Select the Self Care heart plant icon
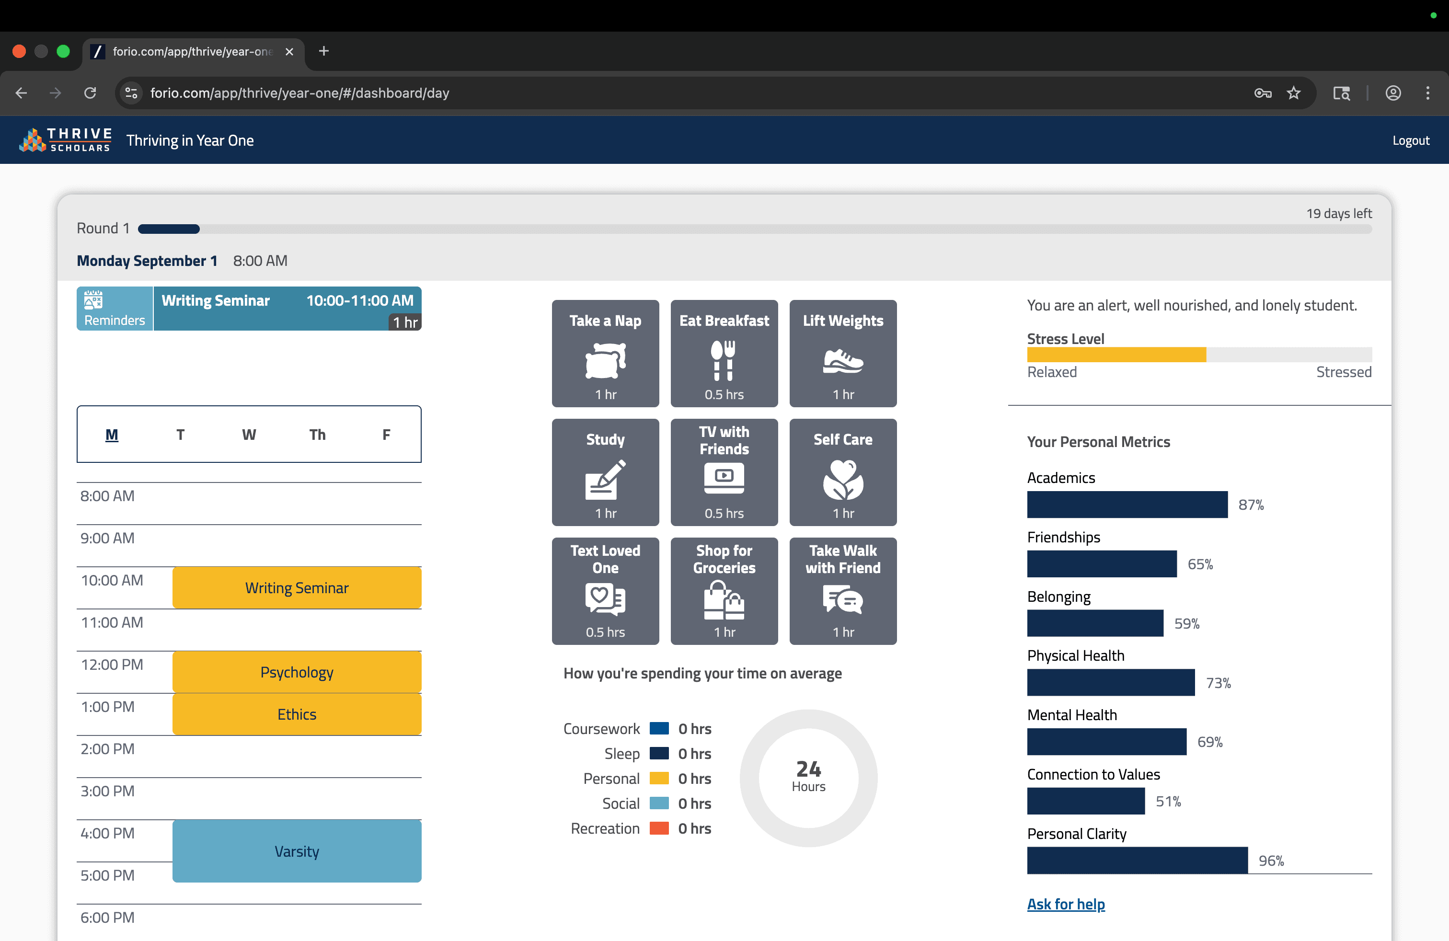Image resolution: width=1449 pixels, height=941 pixels. click(842, 479)
